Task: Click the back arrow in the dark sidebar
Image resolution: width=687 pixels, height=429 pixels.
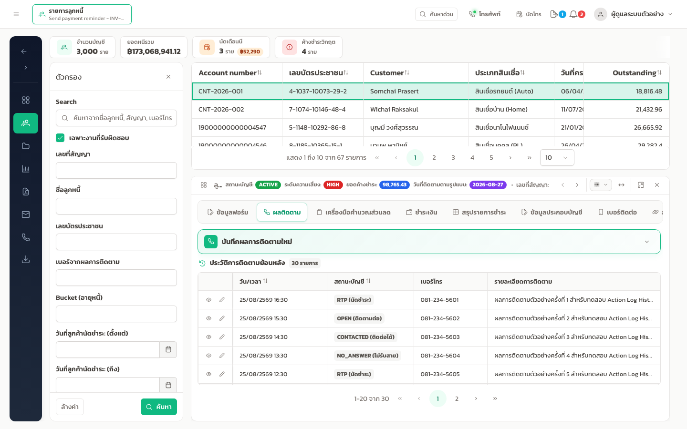Action: (24, 51)
